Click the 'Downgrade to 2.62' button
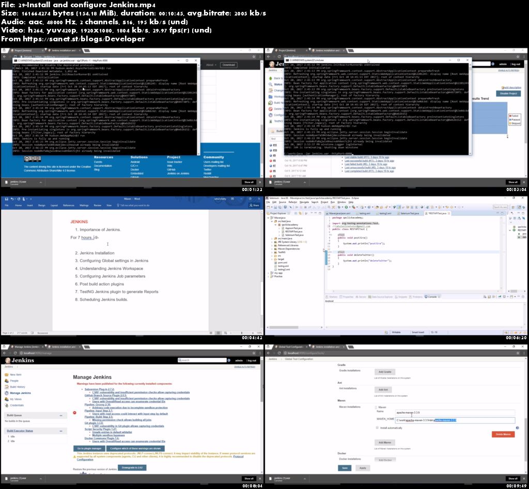Viewport: 529px width, 489px height. 132,468
